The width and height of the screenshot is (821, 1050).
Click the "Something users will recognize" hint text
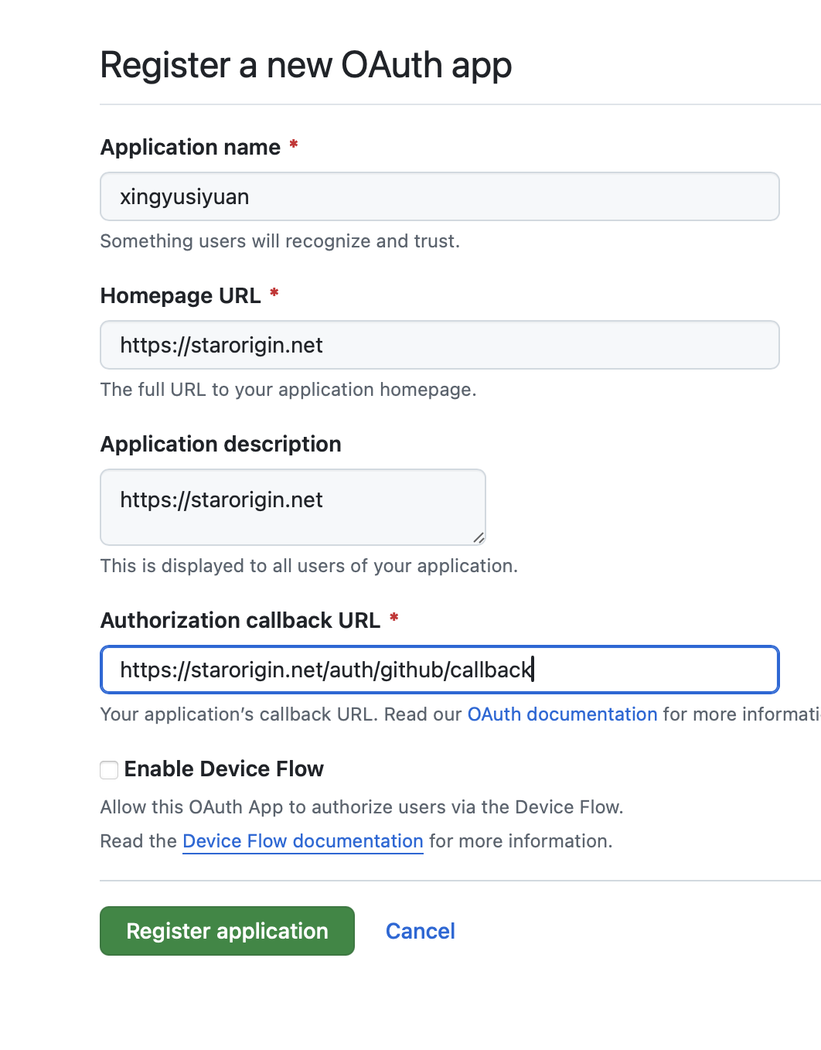(279, 241)
